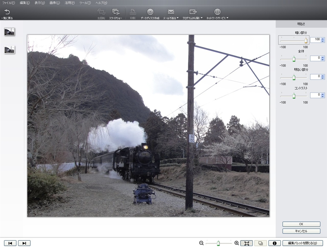Click the 明るい部分 slider handle

point(294,77)
